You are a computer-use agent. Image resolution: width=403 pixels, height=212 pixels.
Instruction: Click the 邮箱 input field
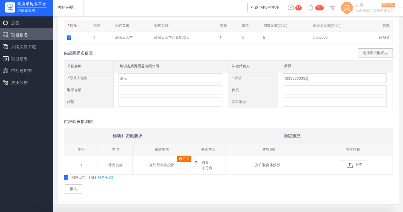tap(170, 102)
